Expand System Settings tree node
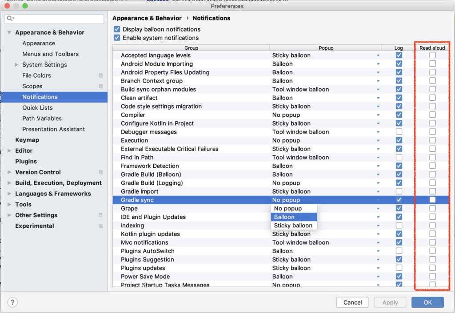The height and width of the screenshot is (313, 455). tap(16, 65)
